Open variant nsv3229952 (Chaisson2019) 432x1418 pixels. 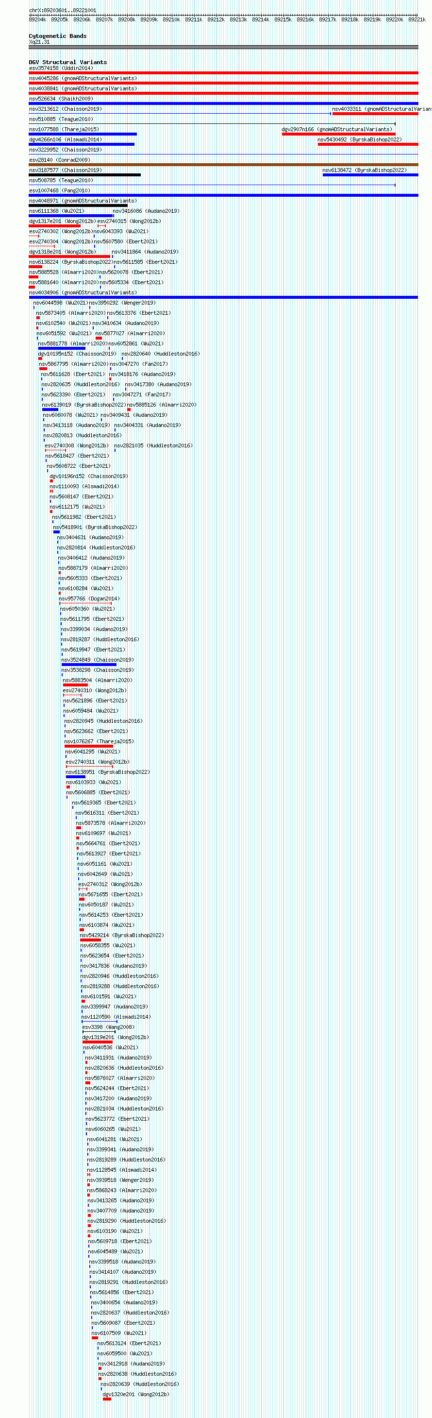pyautogui.click(x=66, y=150)
